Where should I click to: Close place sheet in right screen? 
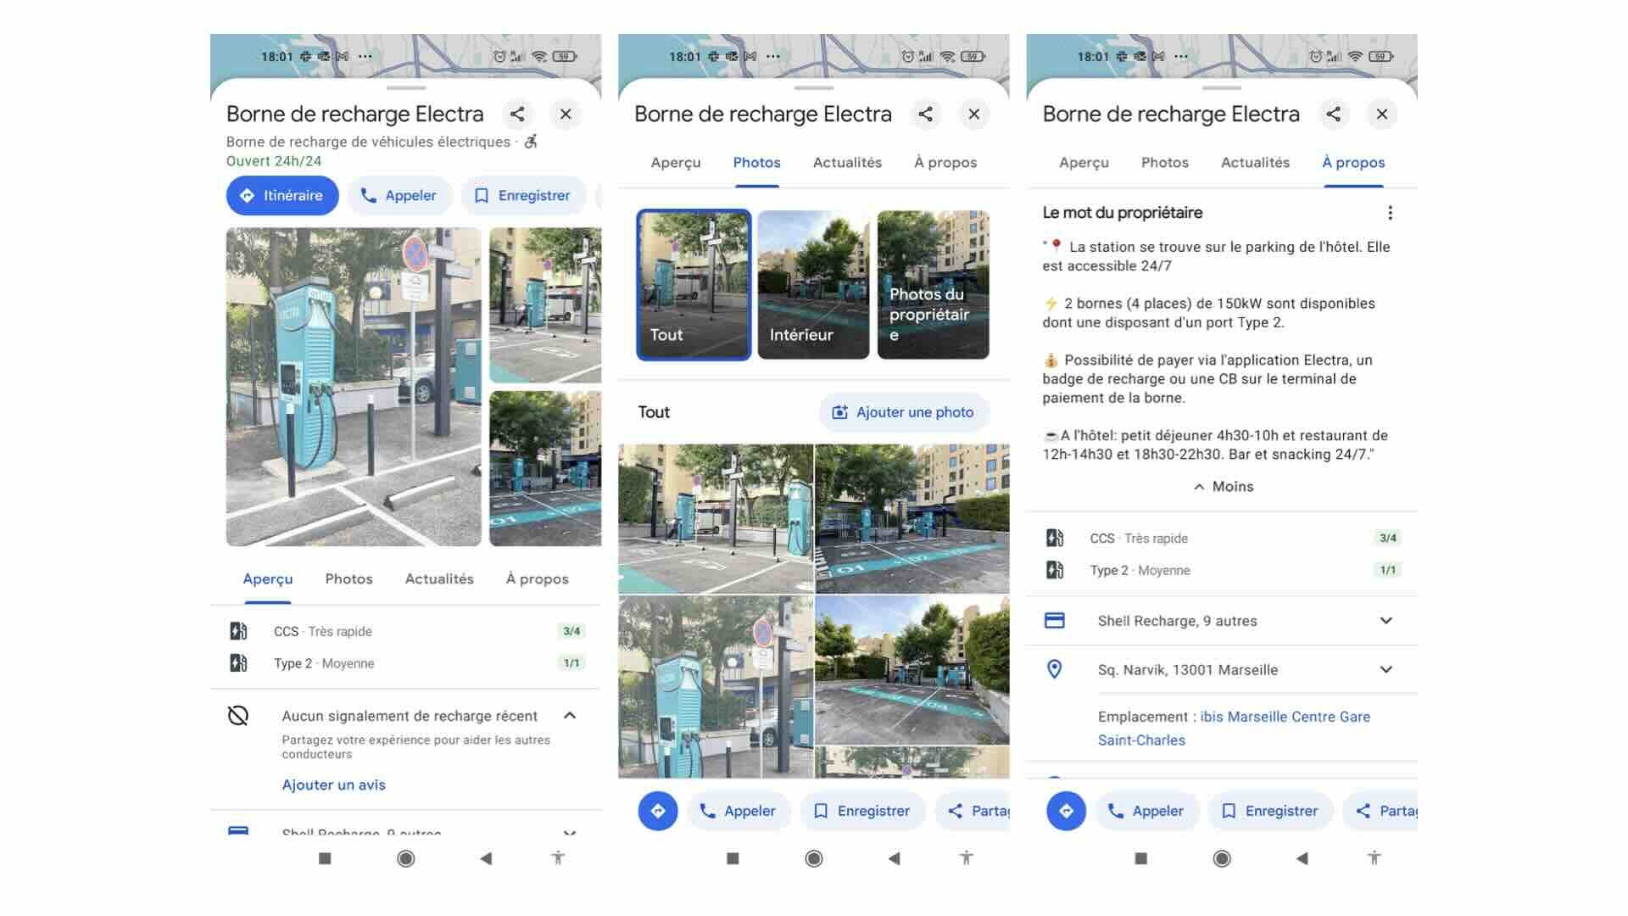point(1382,114)
